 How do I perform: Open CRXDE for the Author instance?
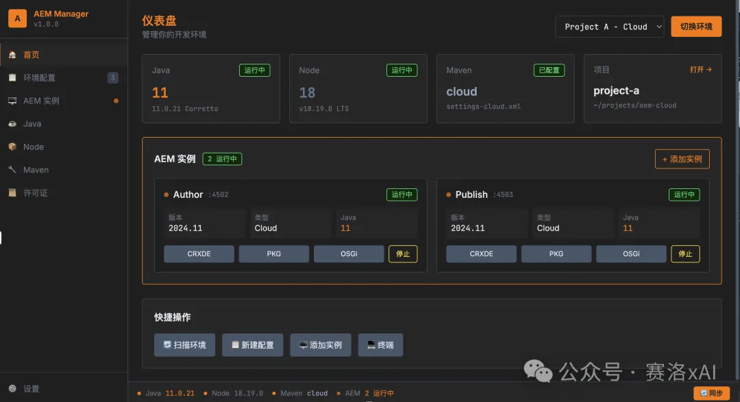199,254
